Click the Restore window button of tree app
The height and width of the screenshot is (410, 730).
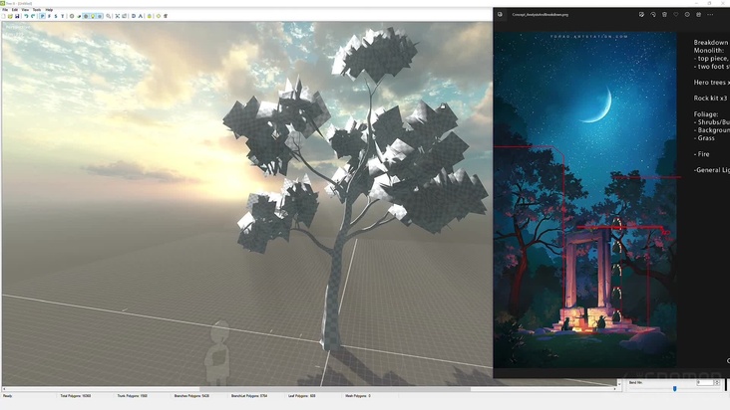[709, 3]
